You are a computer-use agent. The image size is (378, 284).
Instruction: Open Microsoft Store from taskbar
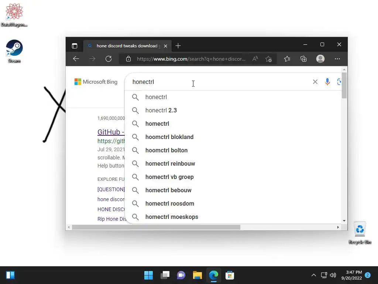tap(230, 275)
